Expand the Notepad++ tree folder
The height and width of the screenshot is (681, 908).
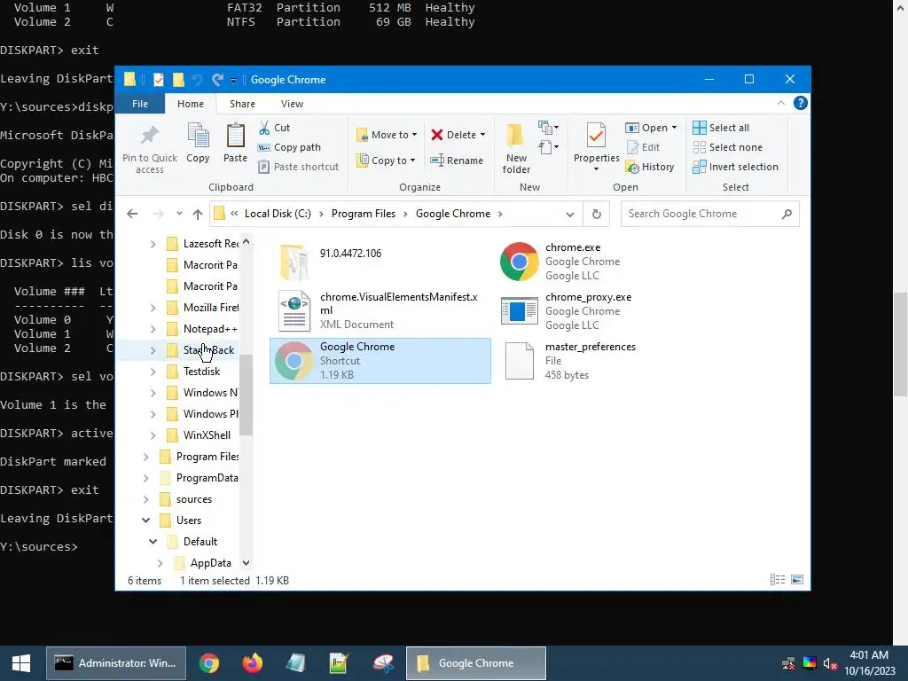click(153, 329)
